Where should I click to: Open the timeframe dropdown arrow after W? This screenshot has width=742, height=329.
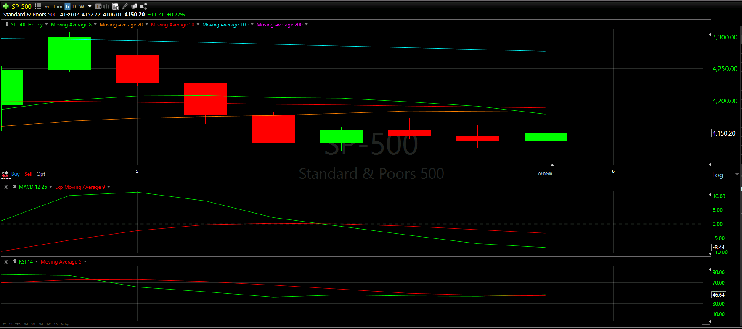click(90, 7)
